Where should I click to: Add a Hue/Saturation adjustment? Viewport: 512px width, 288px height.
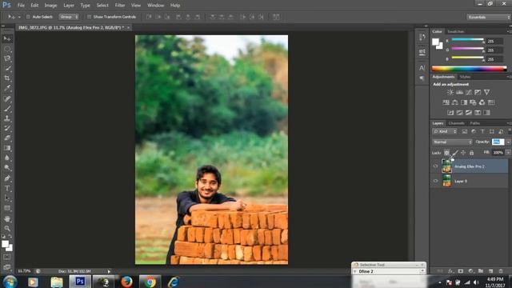(446, 102)
